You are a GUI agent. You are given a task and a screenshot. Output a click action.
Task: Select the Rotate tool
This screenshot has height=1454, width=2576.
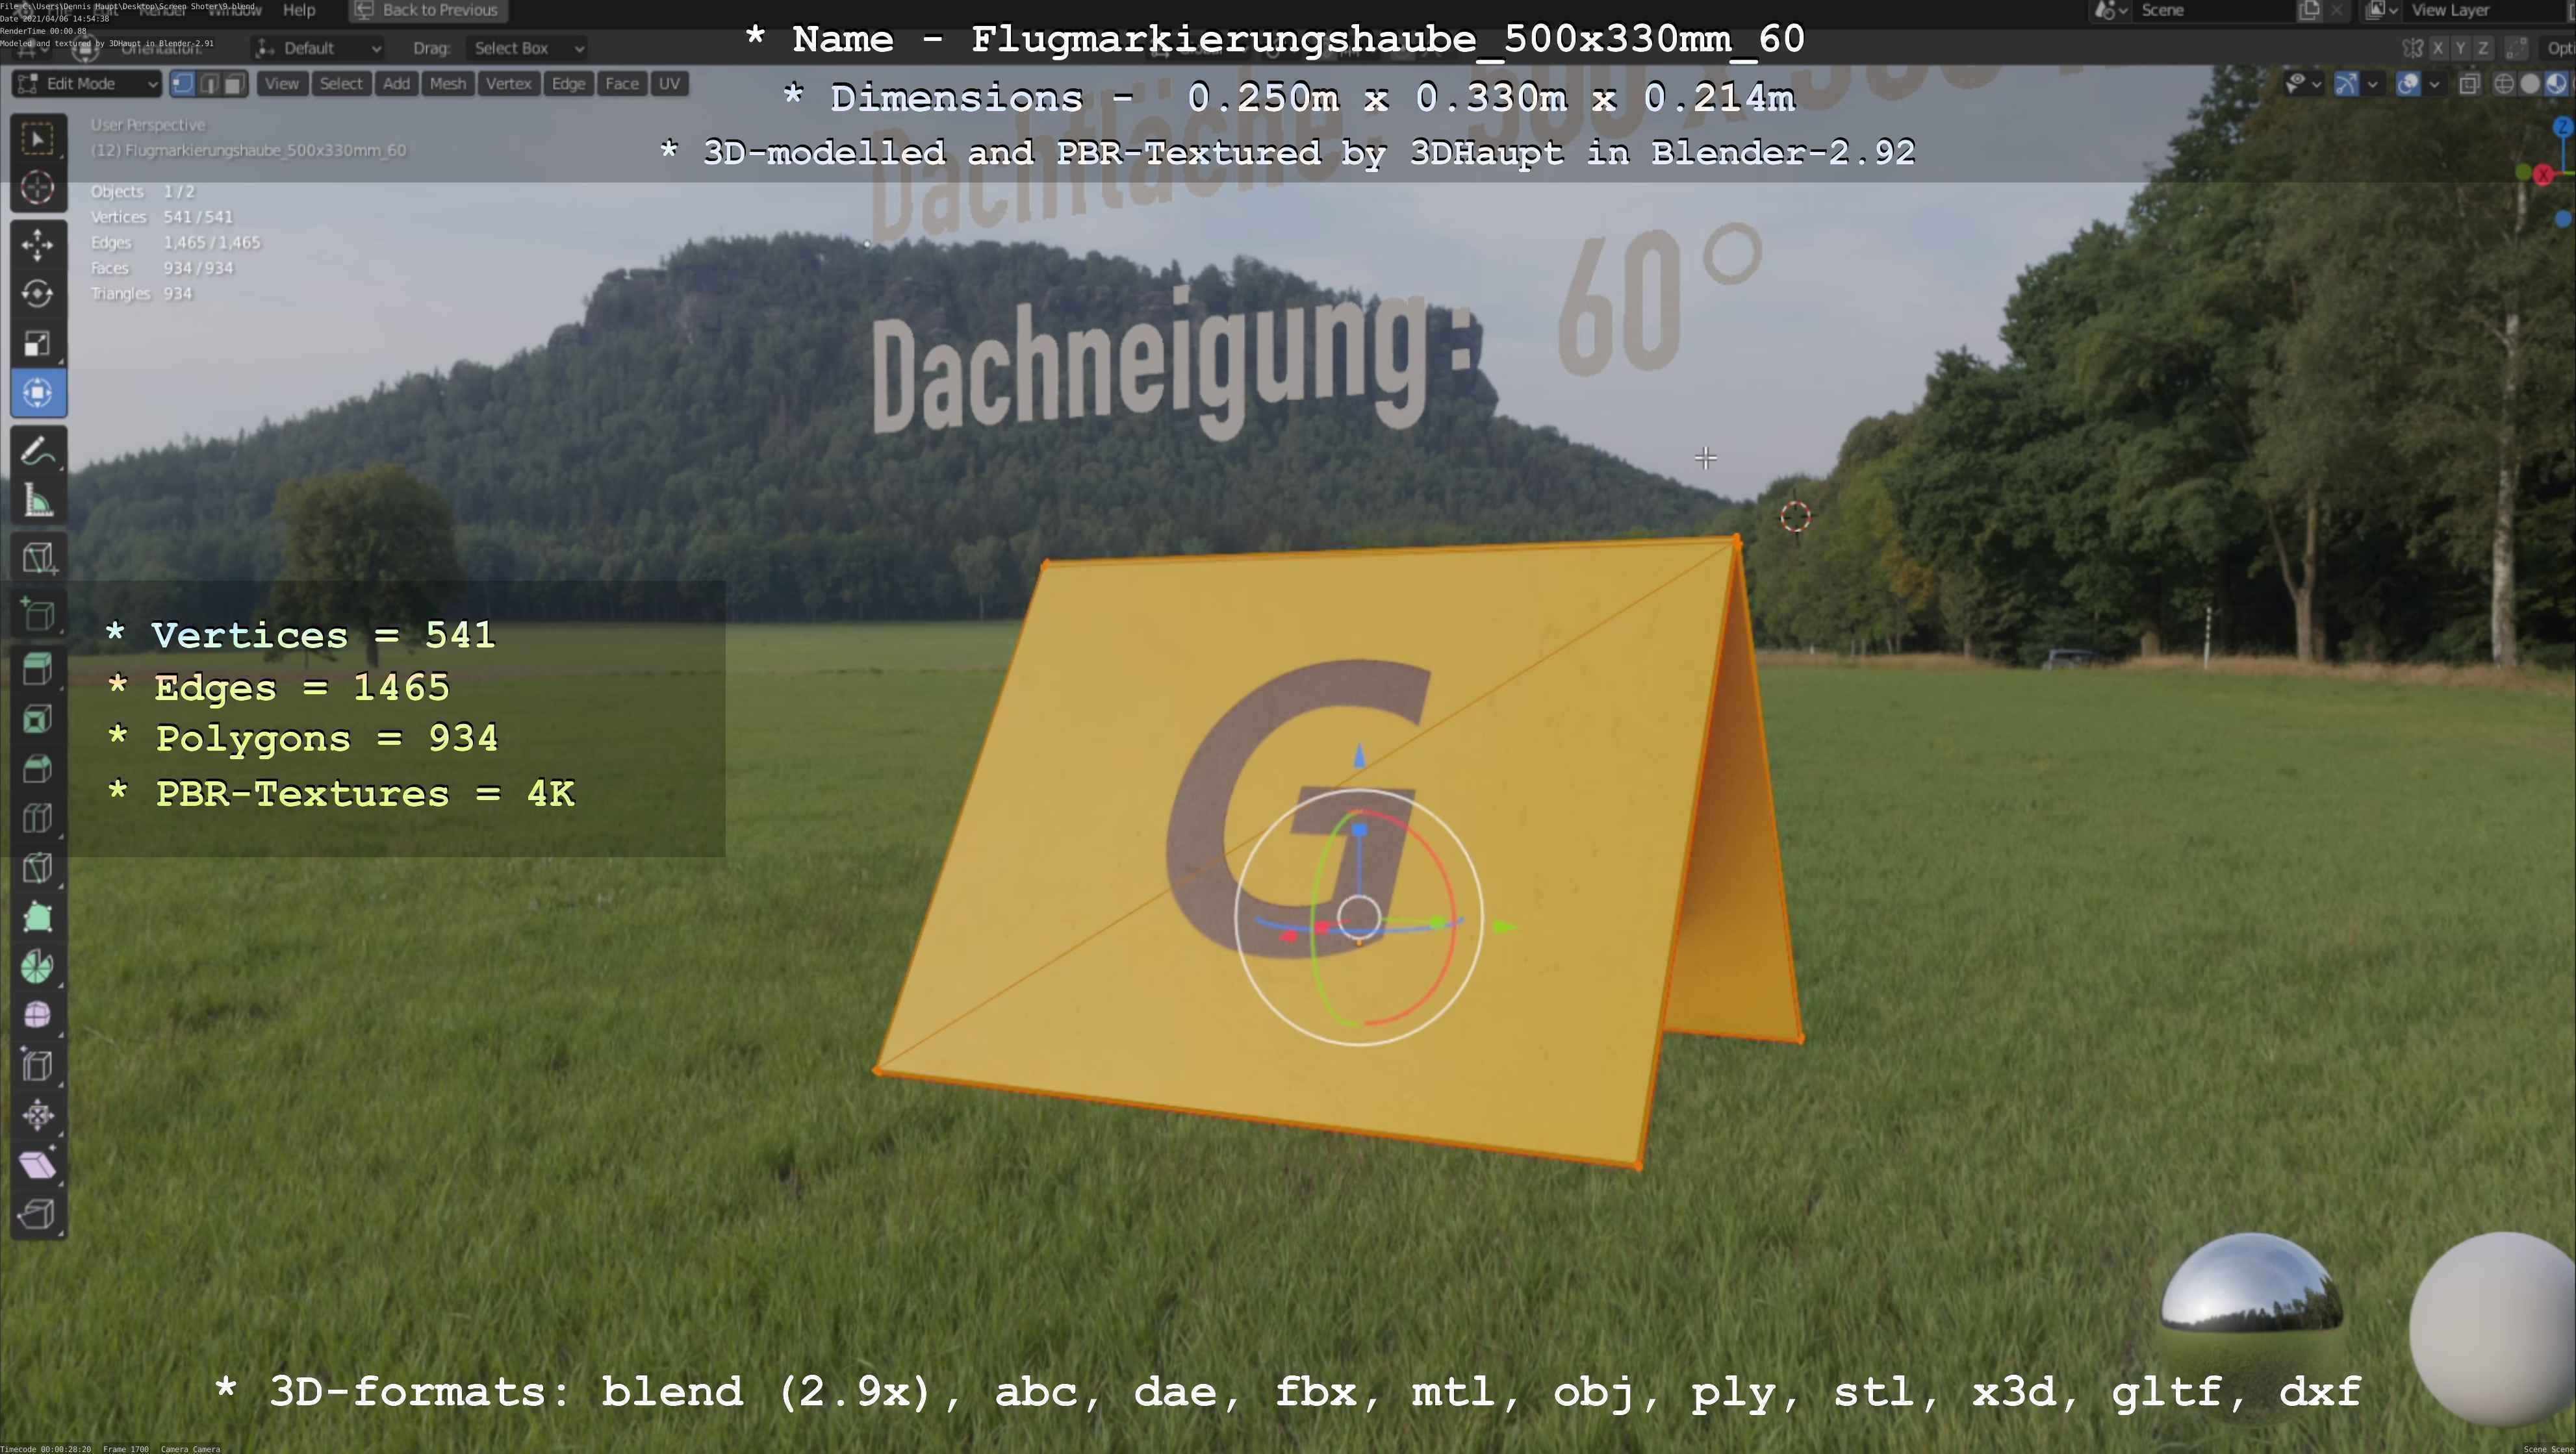[38, 294]
